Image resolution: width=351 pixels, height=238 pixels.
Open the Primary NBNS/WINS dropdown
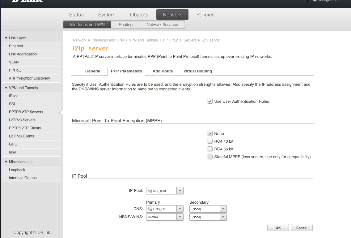click(180, 217)
